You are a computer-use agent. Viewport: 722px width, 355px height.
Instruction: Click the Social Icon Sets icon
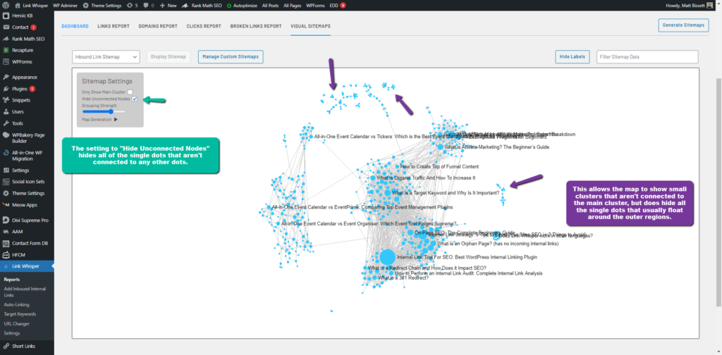[x=6, y=182]
